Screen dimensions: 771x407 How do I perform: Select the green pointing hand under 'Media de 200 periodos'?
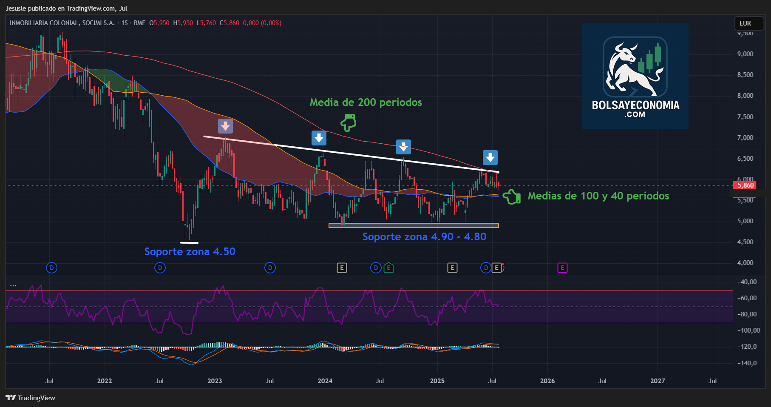pyautogui.click(x=348, y=123)
